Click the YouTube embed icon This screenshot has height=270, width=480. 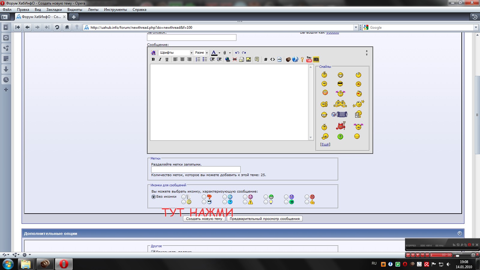pyautogui.click(x=309, y=59)
